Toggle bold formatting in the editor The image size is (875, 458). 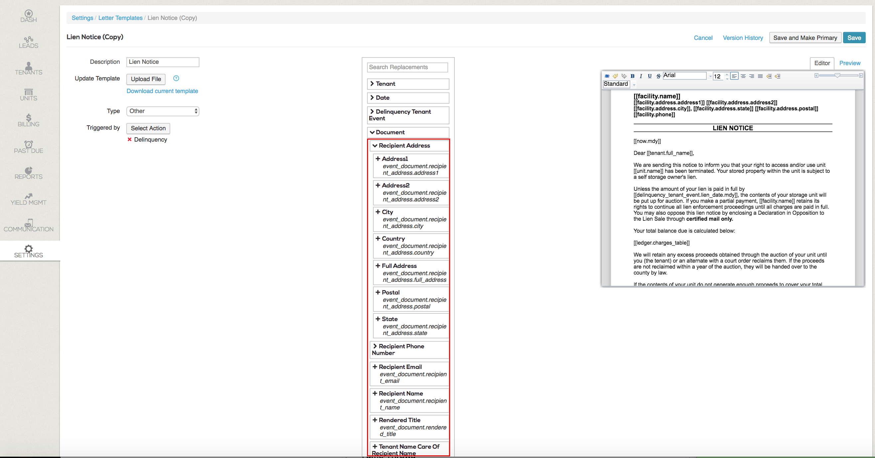[632, 76]
